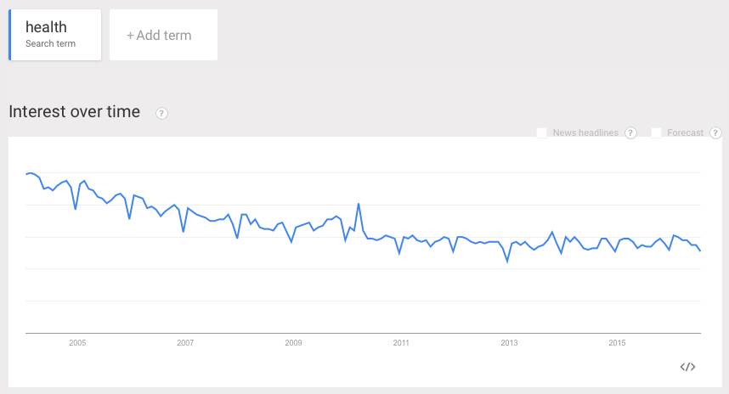
Task: Click the 2011 label on time axis
Action: (401, 343)
